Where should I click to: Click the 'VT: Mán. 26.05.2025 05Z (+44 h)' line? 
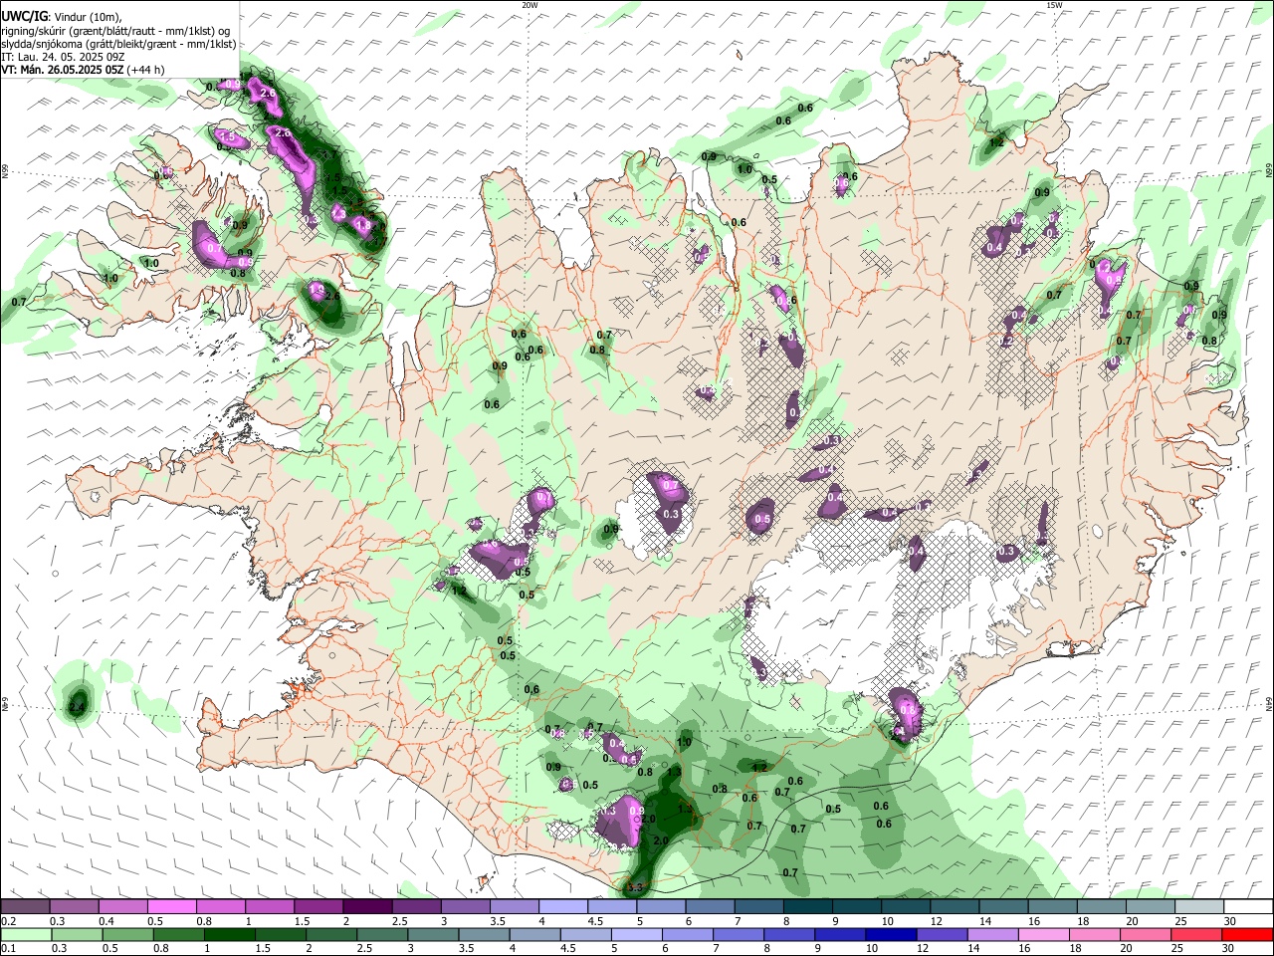tap(83, 70)
